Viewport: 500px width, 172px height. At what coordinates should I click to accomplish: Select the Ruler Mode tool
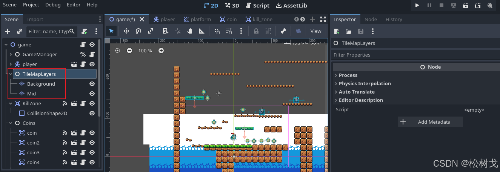(x=202, y=31)
